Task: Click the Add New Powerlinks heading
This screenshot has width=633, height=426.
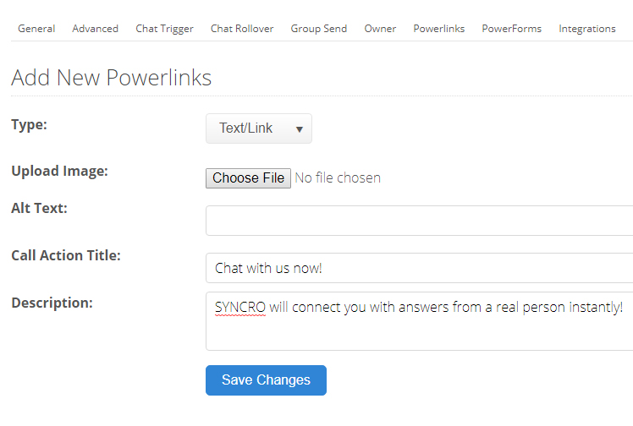Action: coord(112,78)
